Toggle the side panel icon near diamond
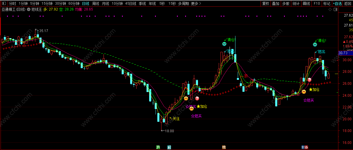Viewport: 353px width, 150px height. coord(335,9)
